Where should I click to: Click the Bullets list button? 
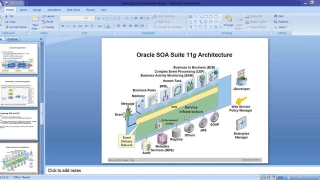tap(119, 18)
